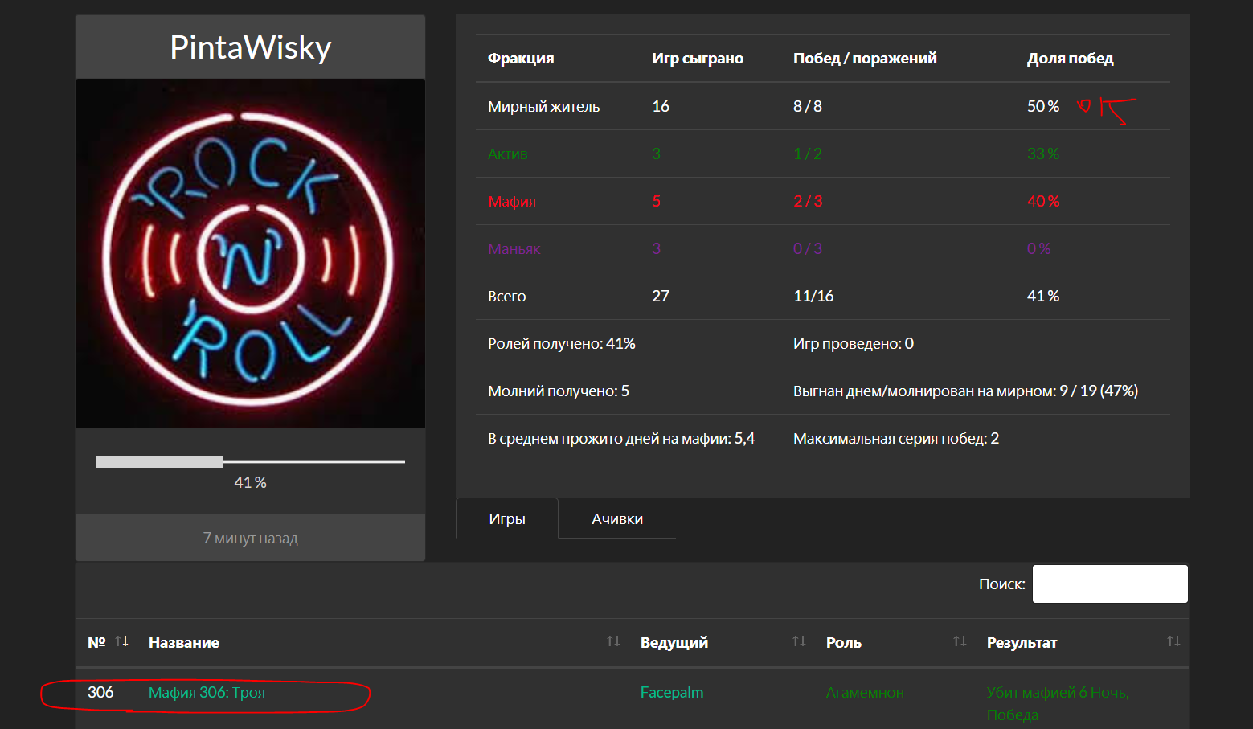
Task: Select the Актив faction row label
Action: [x=507, y=154]
